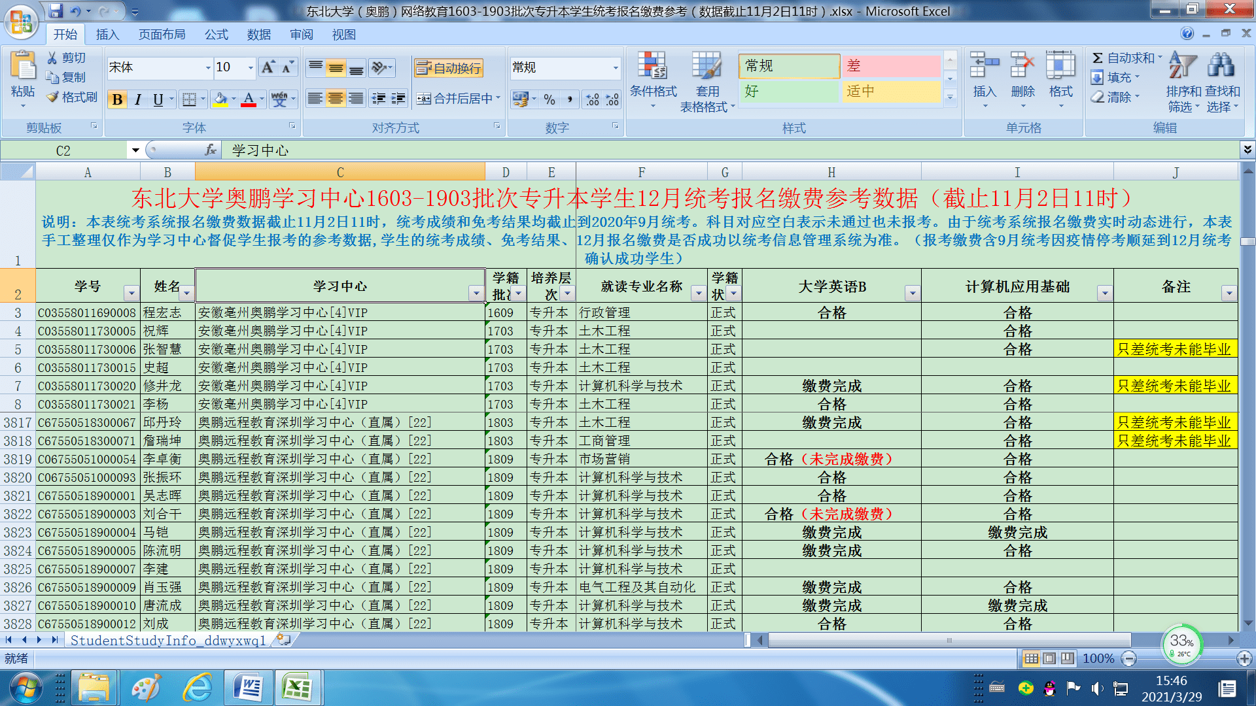The image size is (1256, 706).
Task: Click the increase decimal icon
Action: [593, 99]
